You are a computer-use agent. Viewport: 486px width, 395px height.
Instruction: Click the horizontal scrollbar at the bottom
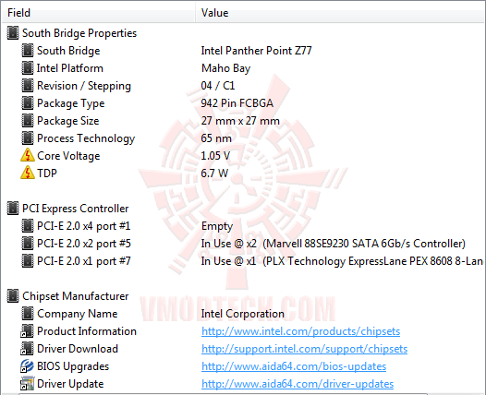click(x=224, y=394)
